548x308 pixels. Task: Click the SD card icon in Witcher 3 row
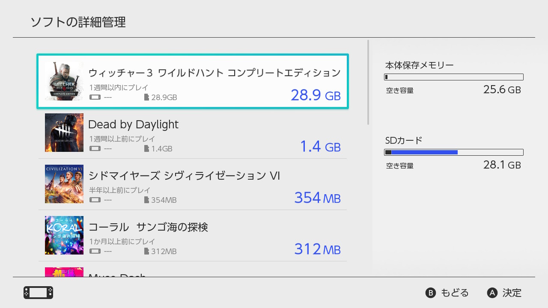pyautogui.click(x=146, y=98)
